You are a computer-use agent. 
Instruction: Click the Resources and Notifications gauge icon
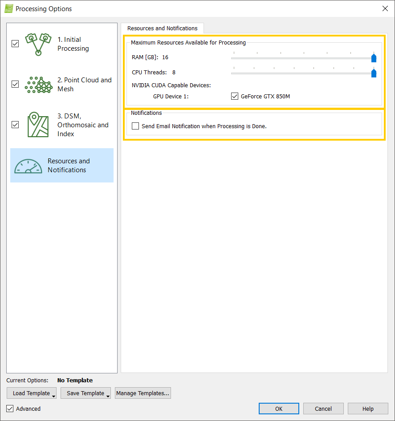pyautogui.click(x=28, y=165)
